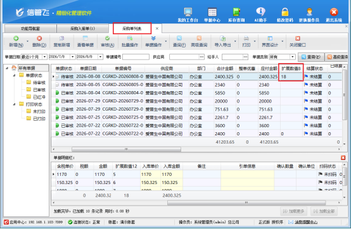Open the 单据类别 dropdown 所有
This screenshot has height=229, width=351.
coord(293,57)
